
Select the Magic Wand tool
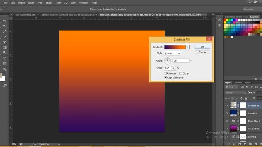click(5, 26)
